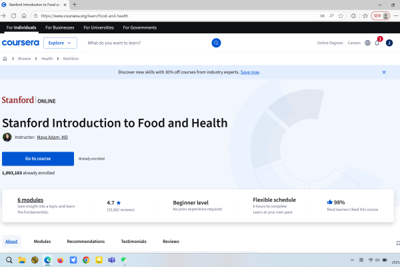The image size is (400, 267).
Task: Open Microsoft Teams from taskbar
Action: (111, 260)
